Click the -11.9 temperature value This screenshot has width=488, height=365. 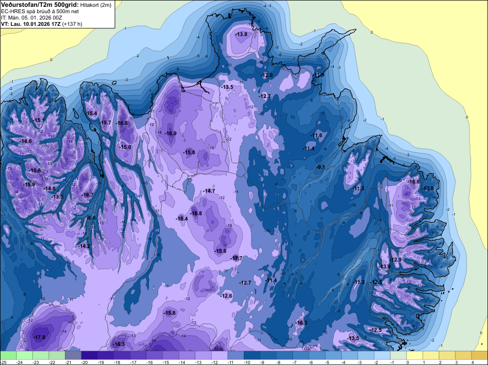318,75
